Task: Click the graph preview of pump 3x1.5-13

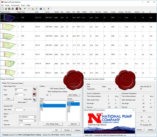Action: click(8, 18)
